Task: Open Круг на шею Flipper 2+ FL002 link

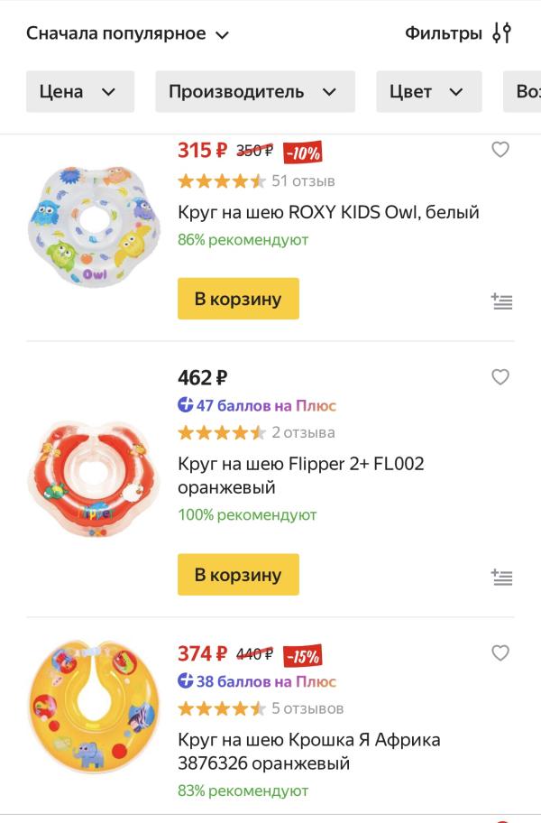Action: (x=300, y=476)
